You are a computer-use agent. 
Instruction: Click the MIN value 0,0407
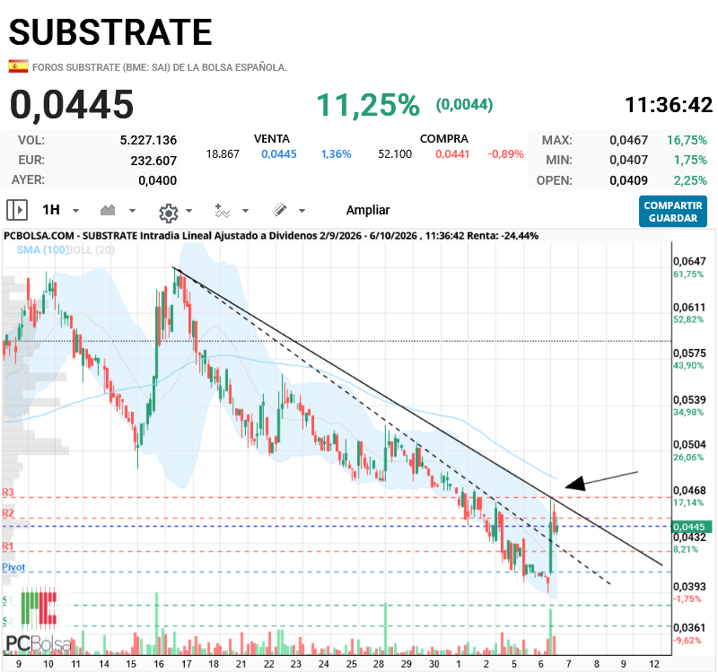tap(629, 161)
